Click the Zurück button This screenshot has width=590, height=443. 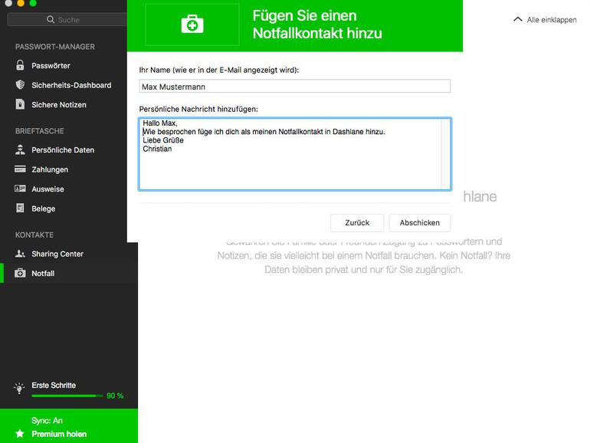(x=357, y=223)
